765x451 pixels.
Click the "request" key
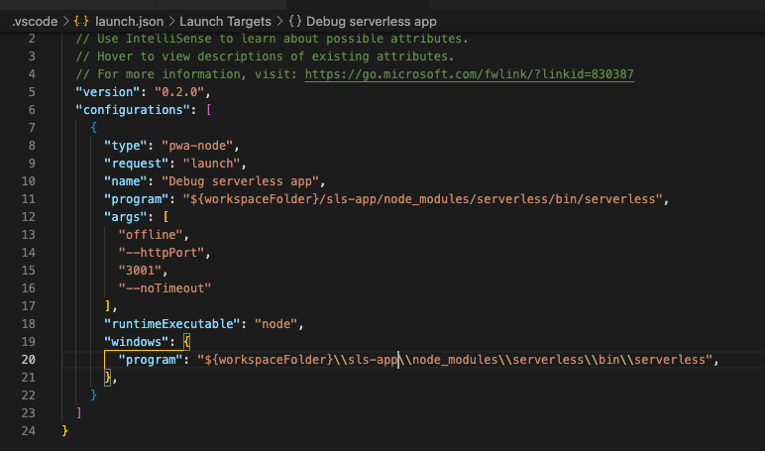(136, 164)
